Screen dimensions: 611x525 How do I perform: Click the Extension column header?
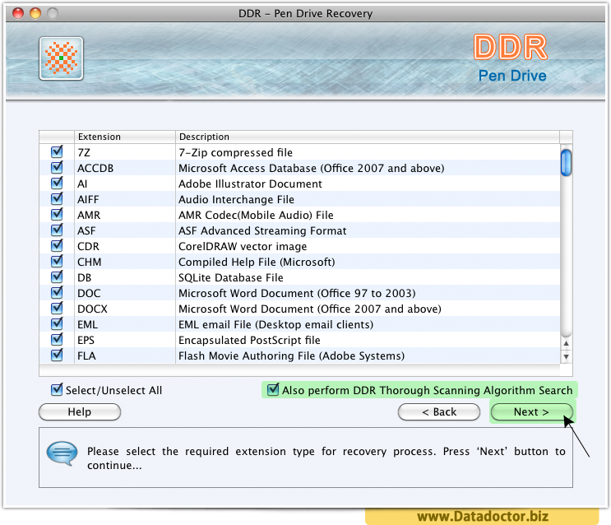[125, 137]
